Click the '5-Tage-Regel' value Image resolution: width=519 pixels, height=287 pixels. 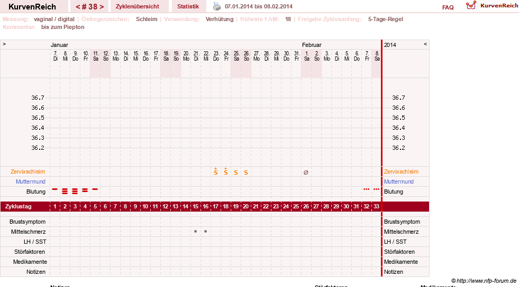click(385, 19)
